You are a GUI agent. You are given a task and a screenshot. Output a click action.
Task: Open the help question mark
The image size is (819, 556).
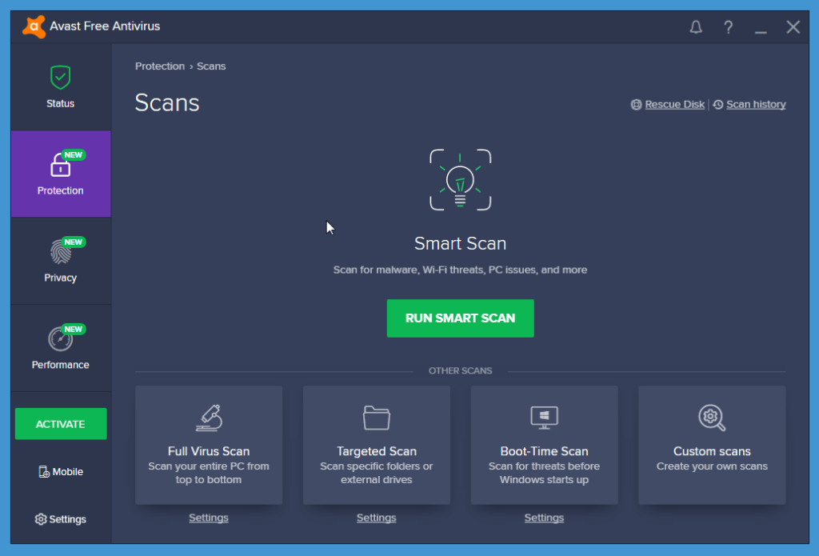coord(728,26)
